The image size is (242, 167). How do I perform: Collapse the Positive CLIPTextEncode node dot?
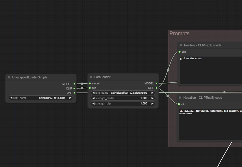tap(181, 45)
